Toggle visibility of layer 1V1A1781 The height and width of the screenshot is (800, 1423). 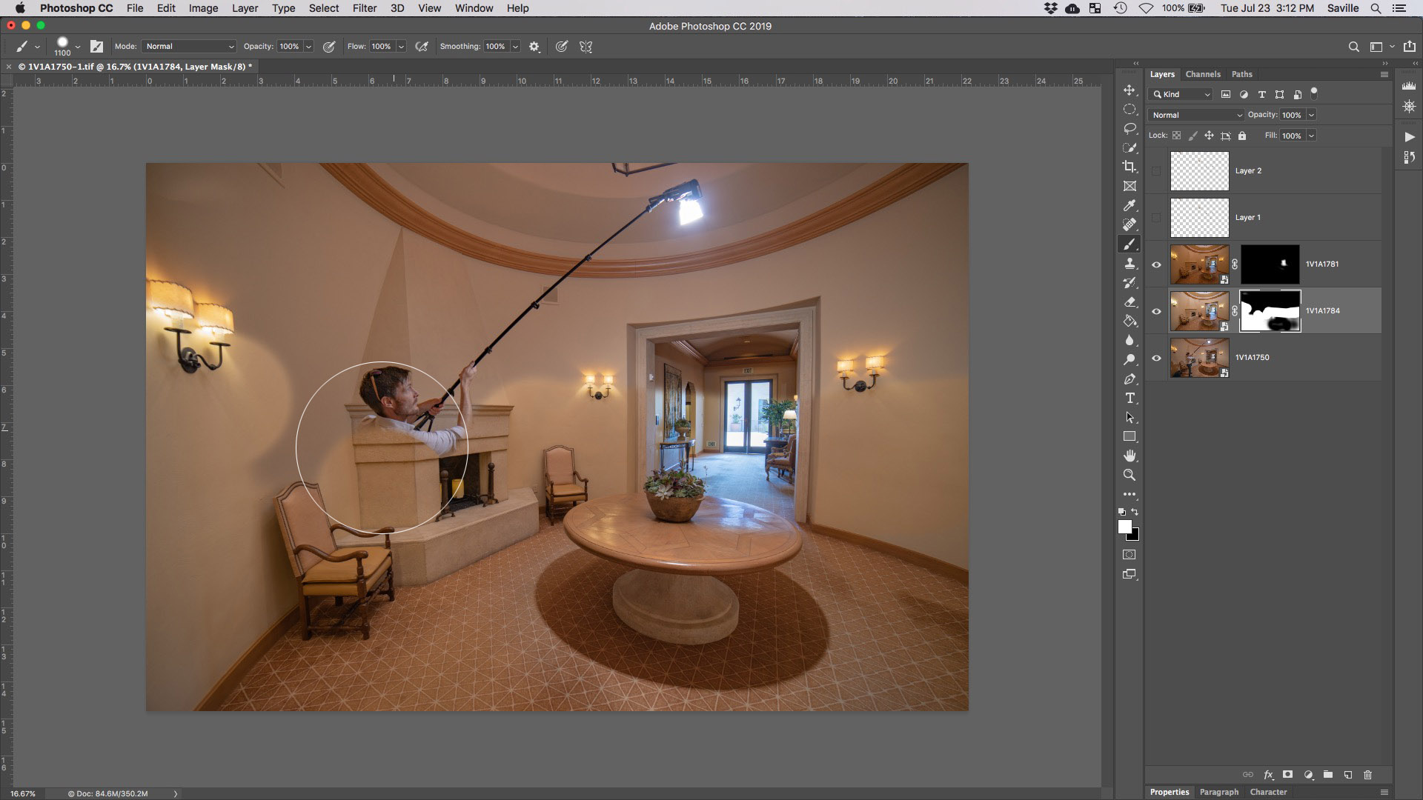click(x=1156, y=264)
